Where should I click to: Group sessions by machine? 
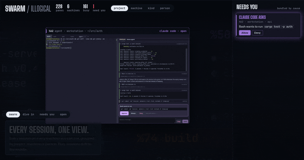[136, 8]
